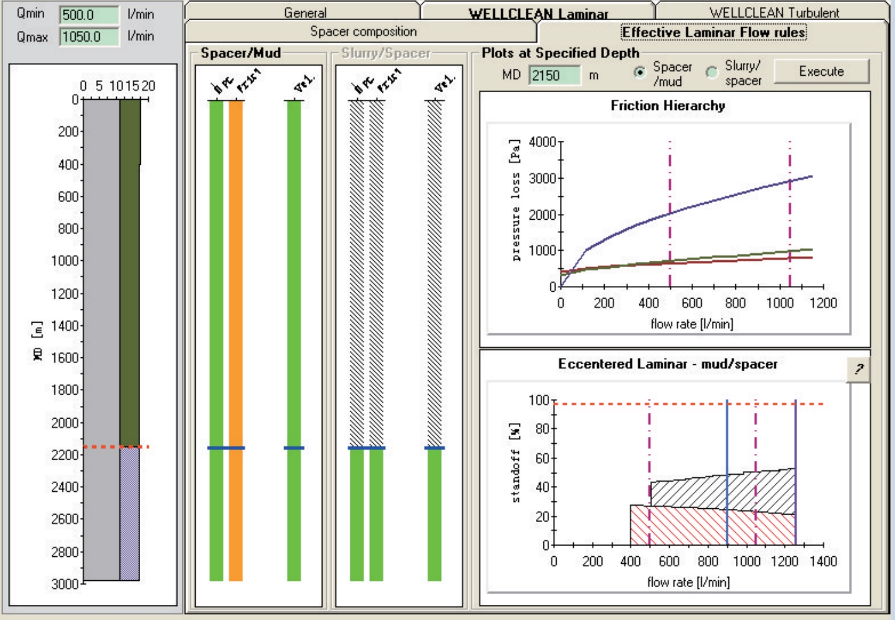895x620 pixels.
Task: Open the General tab
Action: point(304,11)
